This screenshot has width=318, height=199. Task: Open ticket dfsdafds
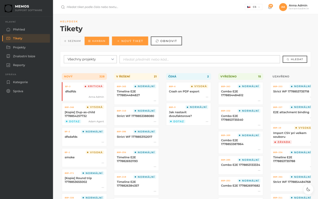(84, 137)
